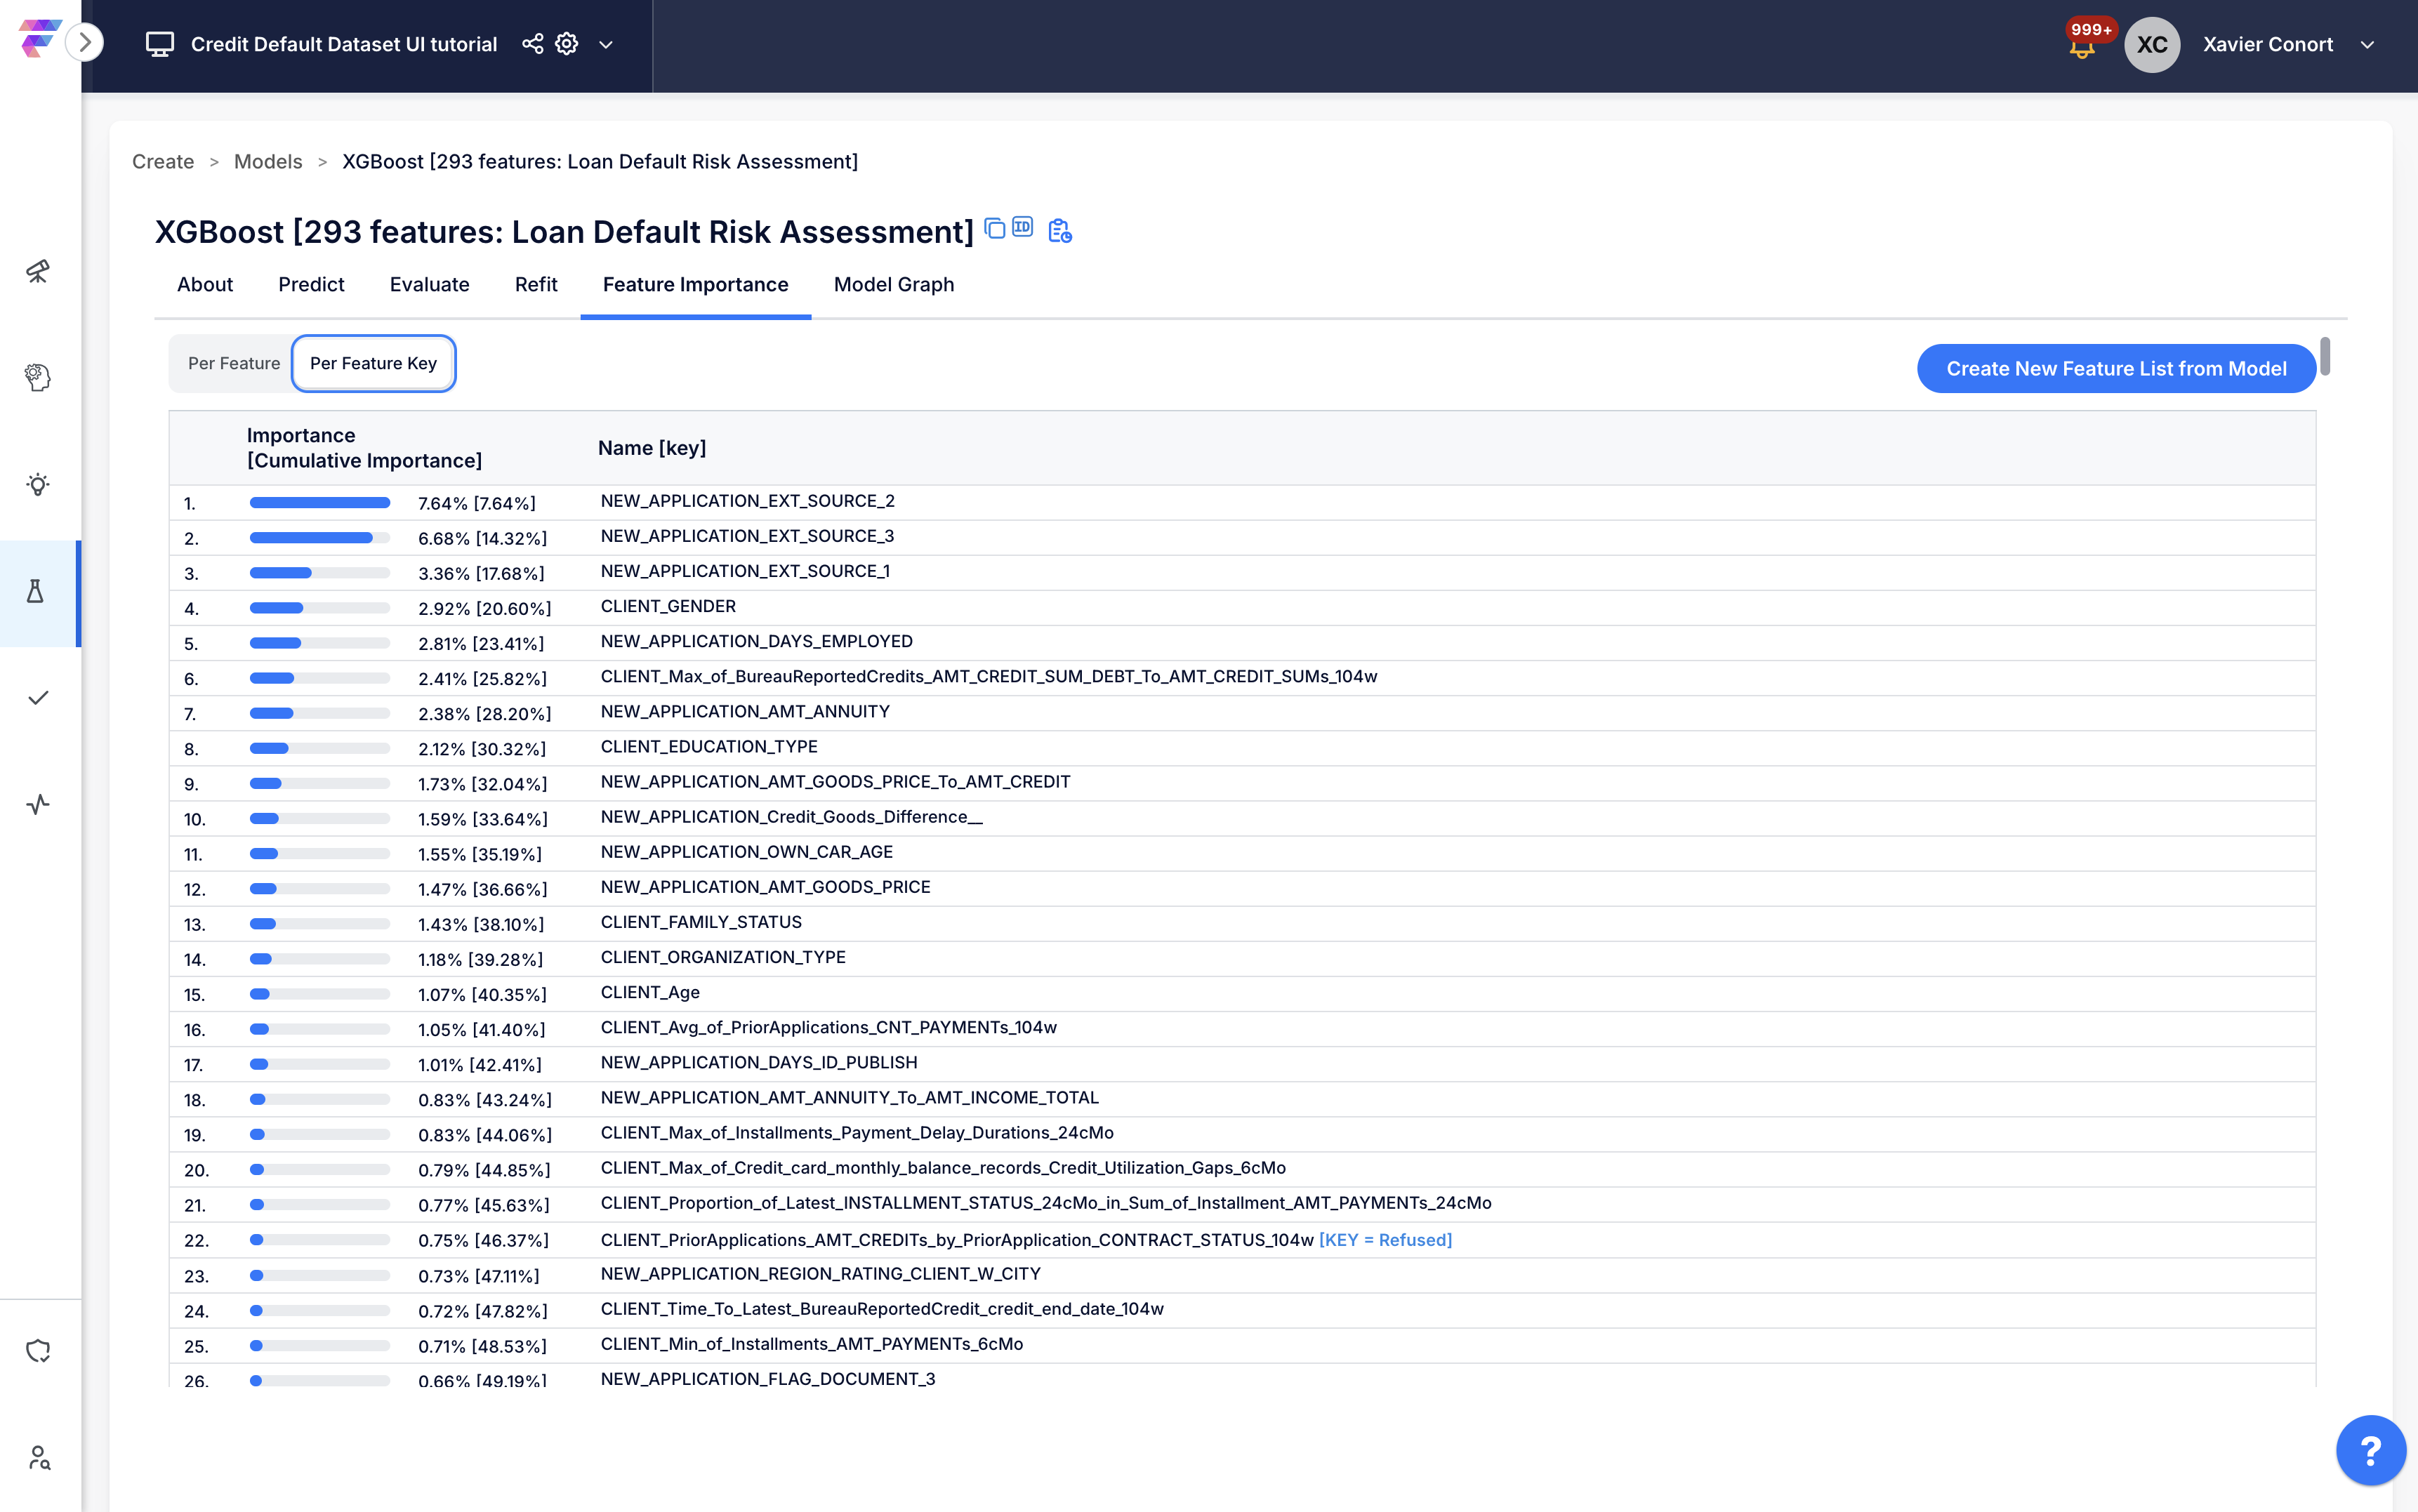Go to Models breadcrumb link
Viewport: 2418px width, 1512px height.
tap(268, 161)
